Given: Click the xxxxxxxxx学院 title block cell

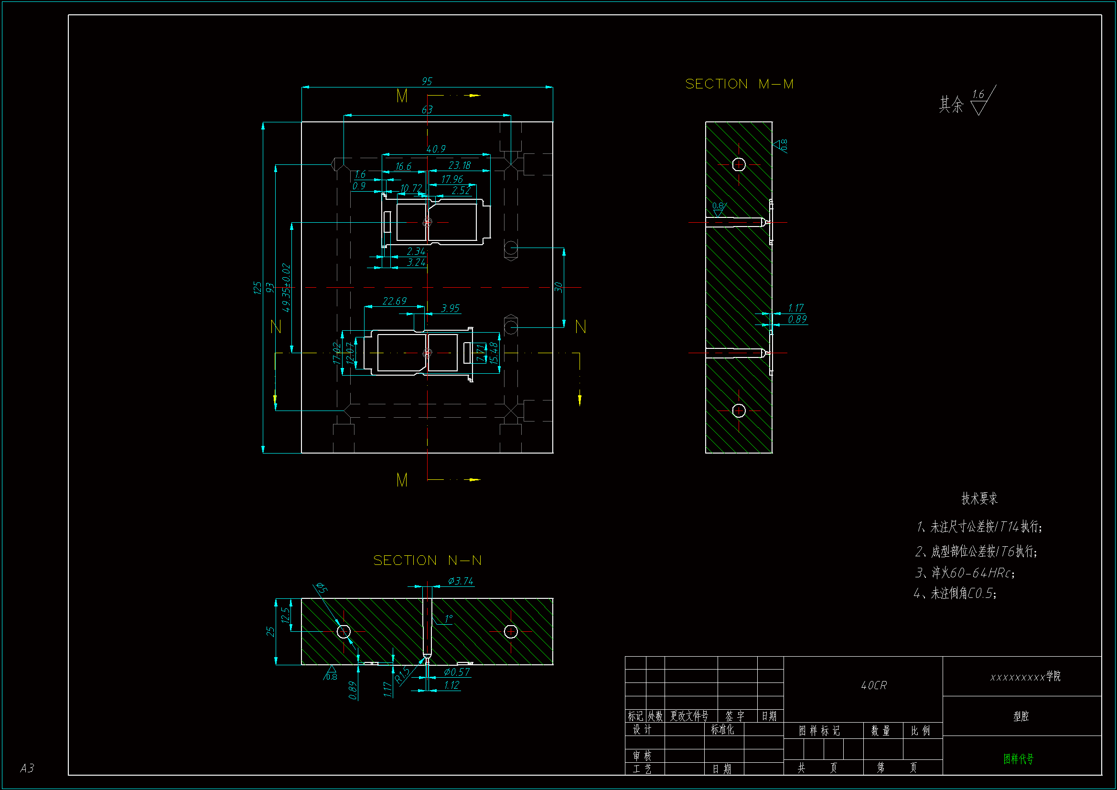Looking at the screenshot, I should pyautogui.click(x=1025, y=677).
